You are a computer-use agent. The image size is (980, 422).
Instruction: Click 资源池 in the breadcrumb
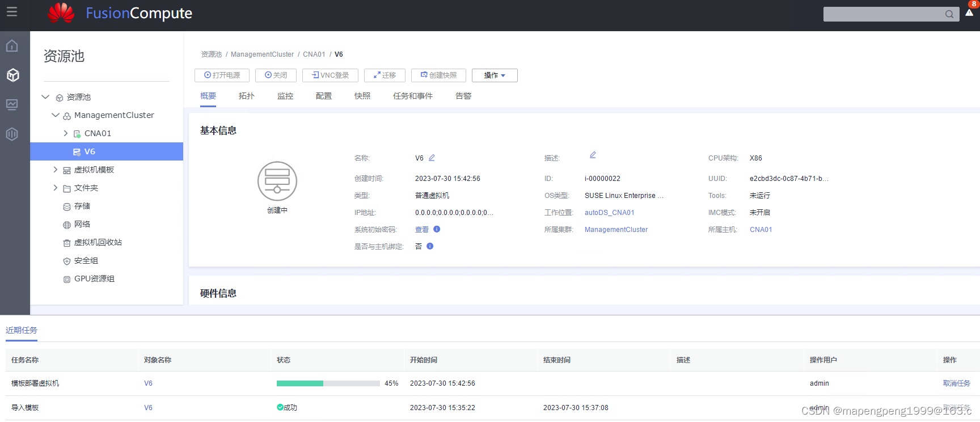tap(212, 54)
